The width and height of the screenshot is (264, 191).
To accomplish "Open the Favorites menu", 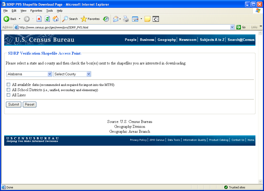I will point(36,11).
